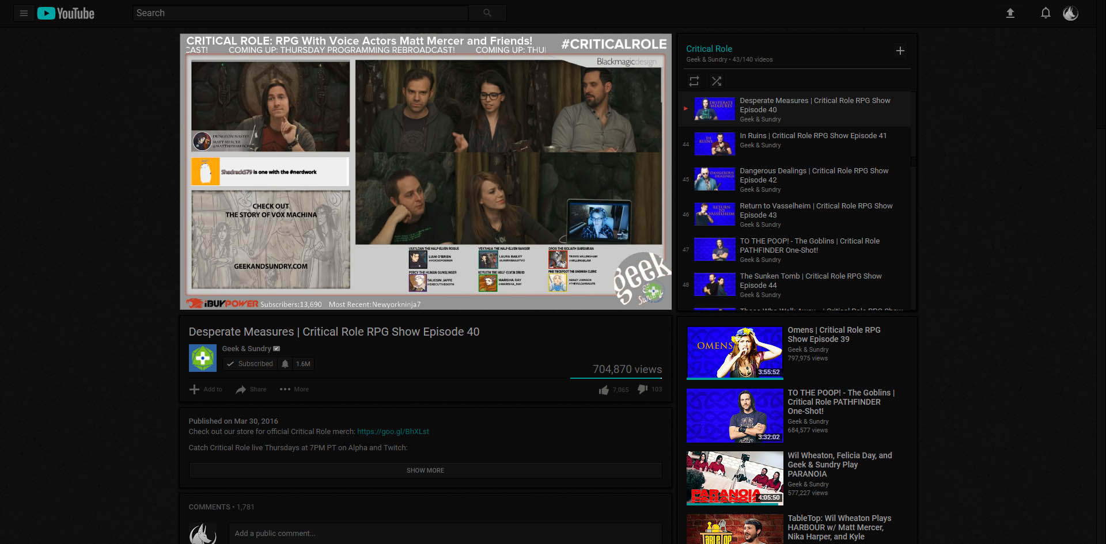Screen dimensions: 1106x544
Task: Click the verified badge beside Geek & Sundry
Action: 276,349
